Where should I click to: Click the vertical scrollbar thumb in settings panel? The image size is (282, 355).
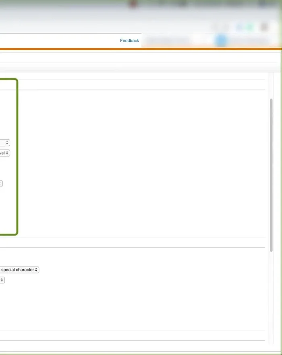(271, 173)
